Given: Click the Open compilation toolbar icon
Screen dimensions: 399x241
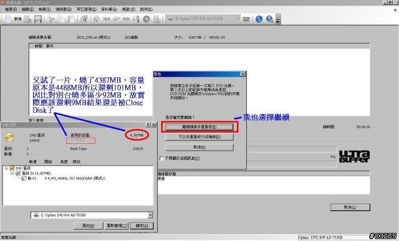Looking at the screenshot, I should [x=27, y=19].
